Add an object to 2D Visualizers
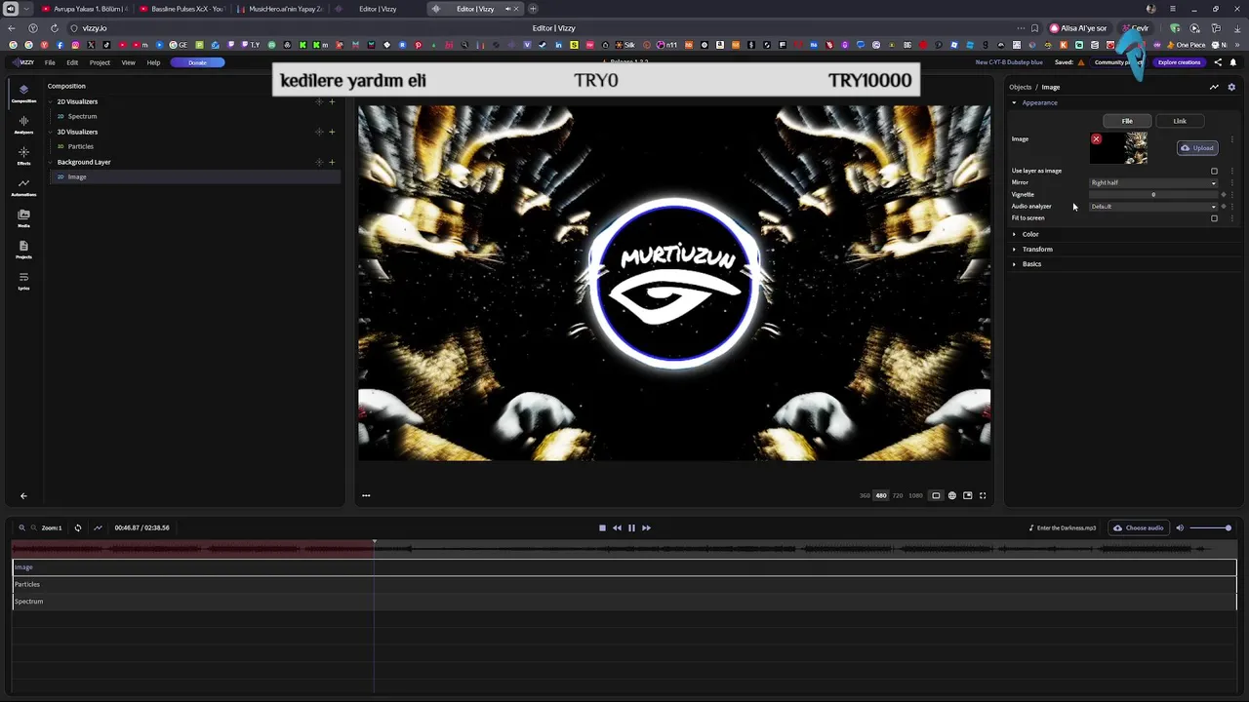Screen dimensions: 1249x702 [332, 101]
